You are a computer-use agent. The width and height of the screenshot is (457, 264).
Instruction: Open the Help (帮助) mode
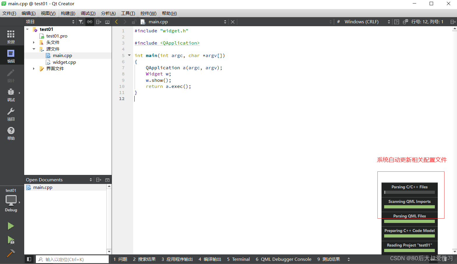click(x=11, y=133)
